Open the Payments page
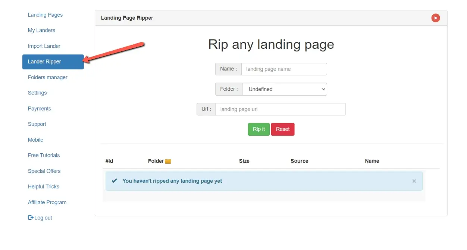Screen dimensions: 467x250 tap(39, 109)
